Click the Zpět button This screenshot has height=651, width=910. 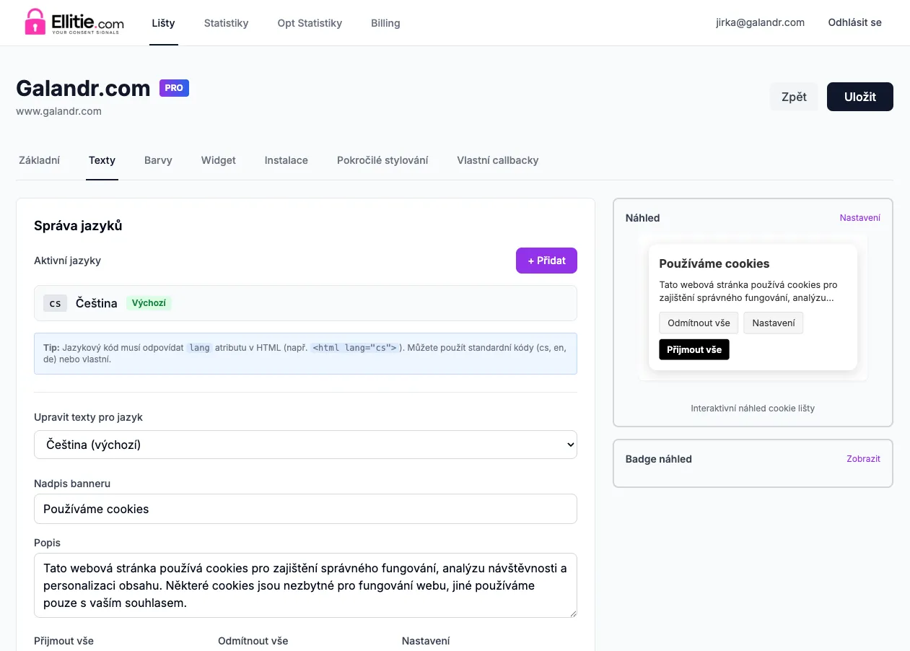click(x=794, y=96)
